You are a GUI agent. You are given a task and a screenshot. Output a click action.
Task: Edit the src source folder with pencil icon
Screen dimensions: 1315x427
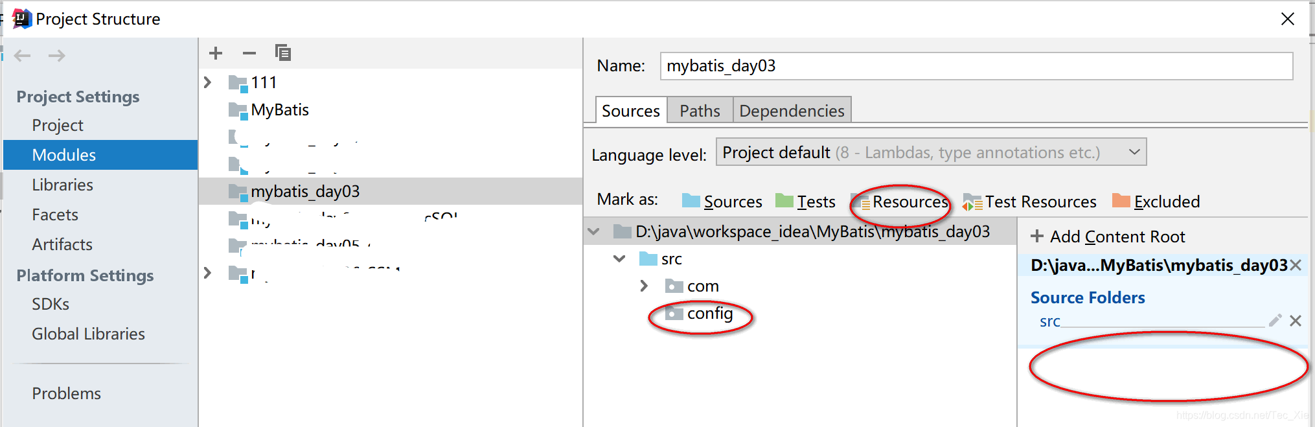1275,320
